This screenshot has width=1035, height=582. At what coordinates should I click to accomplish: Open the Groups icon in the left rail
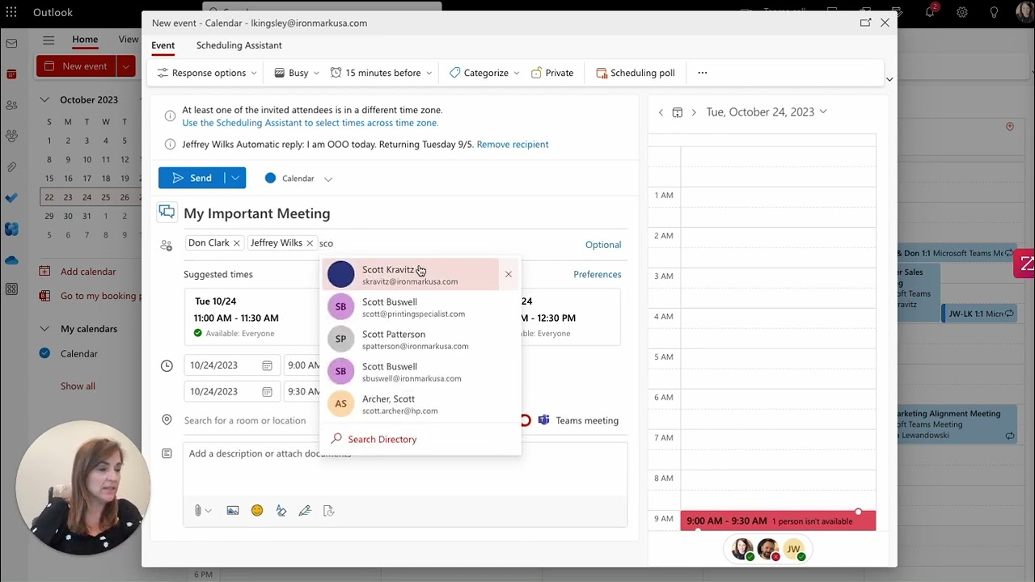(x=11, y=136)
